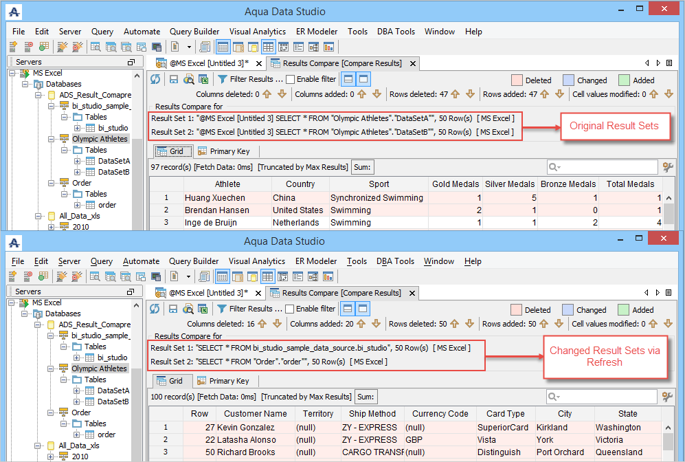Open the Query Builder menu in the upper window
685x462 pixels.
(194, 32)
